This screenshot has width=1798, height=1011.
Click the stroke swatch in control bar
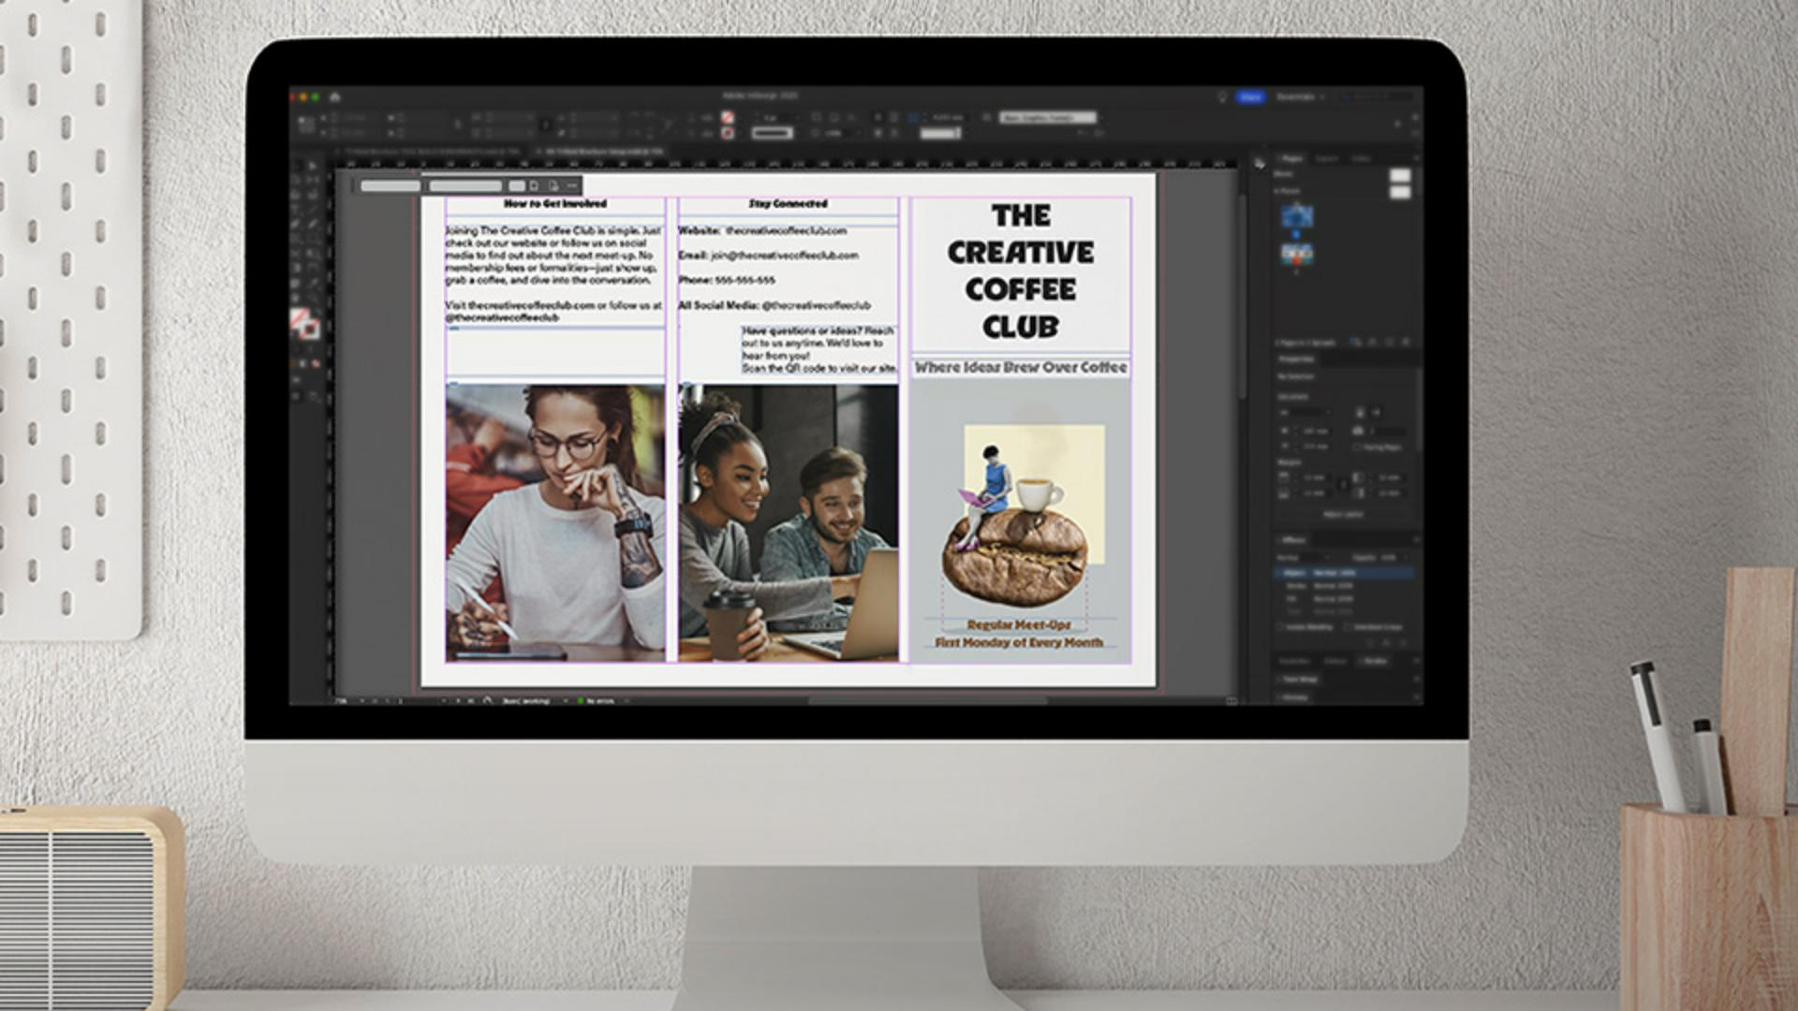(728, 133)
